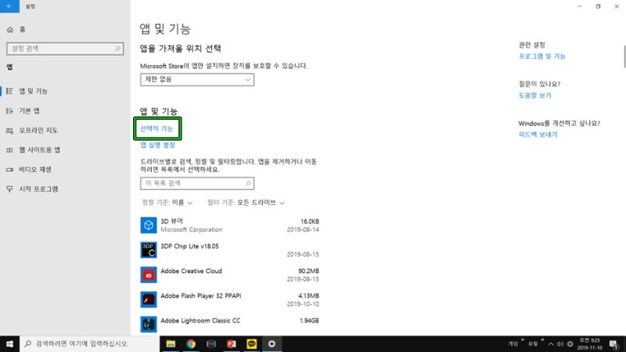Select Adobe Lightroom Classic CC entry
Screen dimensions: 626x352
[229, 324]
